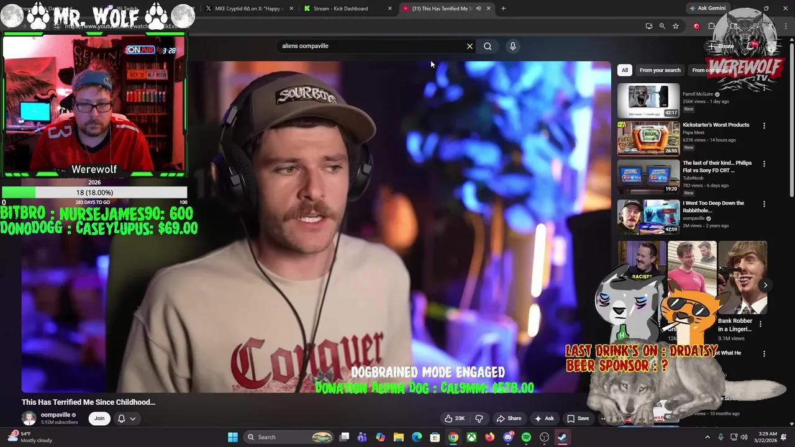Open Farrell McGuire video thumbnail

point(648,101)
